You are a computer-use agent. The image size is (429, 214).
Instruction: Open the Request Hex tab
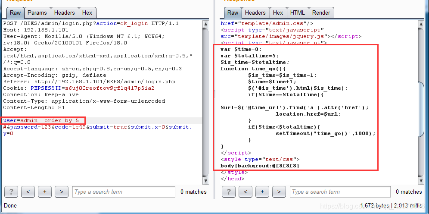tap(87, 13)
